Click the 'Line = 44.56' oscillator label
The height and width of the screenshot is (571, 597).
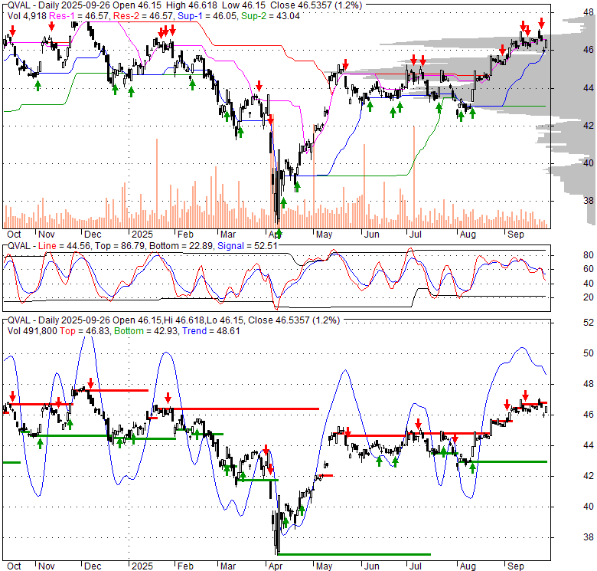(x=64, y=246)
